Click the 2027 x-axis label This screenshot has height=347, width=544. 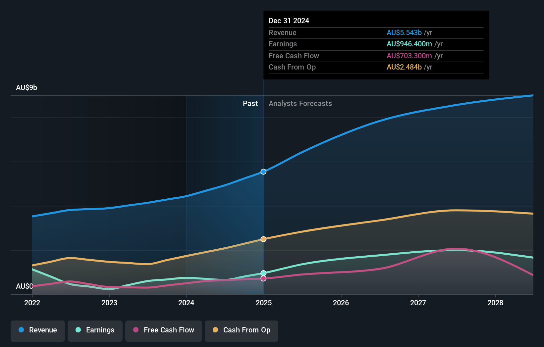coord(418,303)
